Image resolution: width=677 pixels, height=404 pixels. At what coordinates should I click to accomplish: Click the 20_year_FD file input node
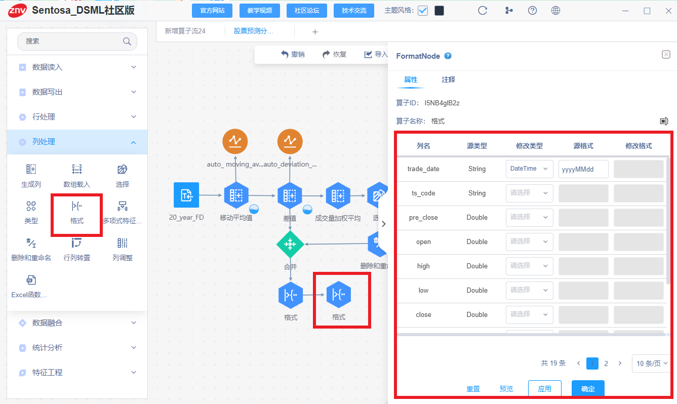(186, 195)
